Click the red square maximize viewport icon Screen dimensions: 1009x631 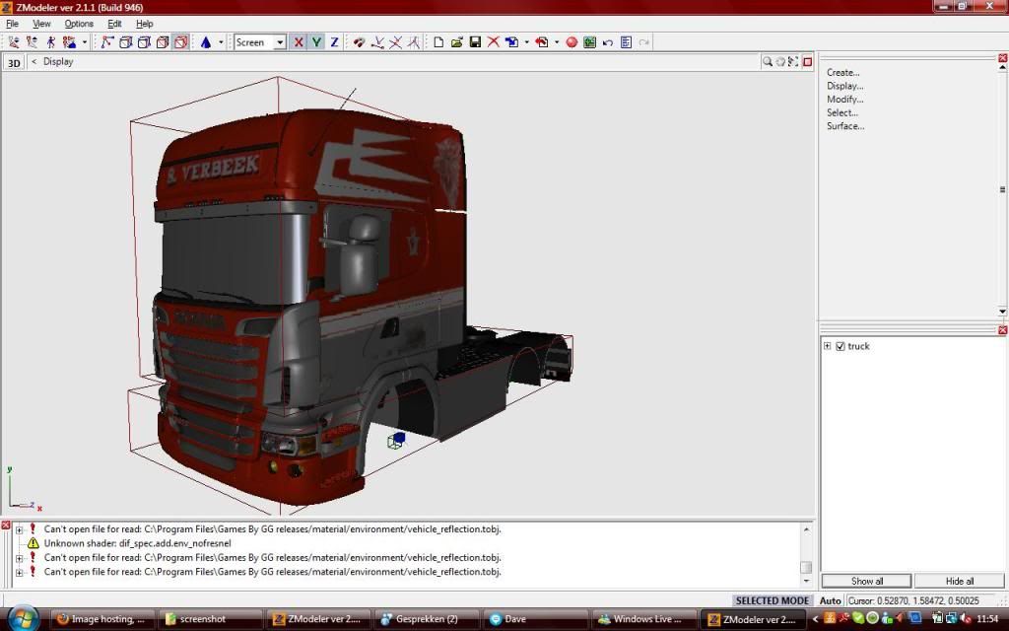pyautogui.click(x=808, y=62)
